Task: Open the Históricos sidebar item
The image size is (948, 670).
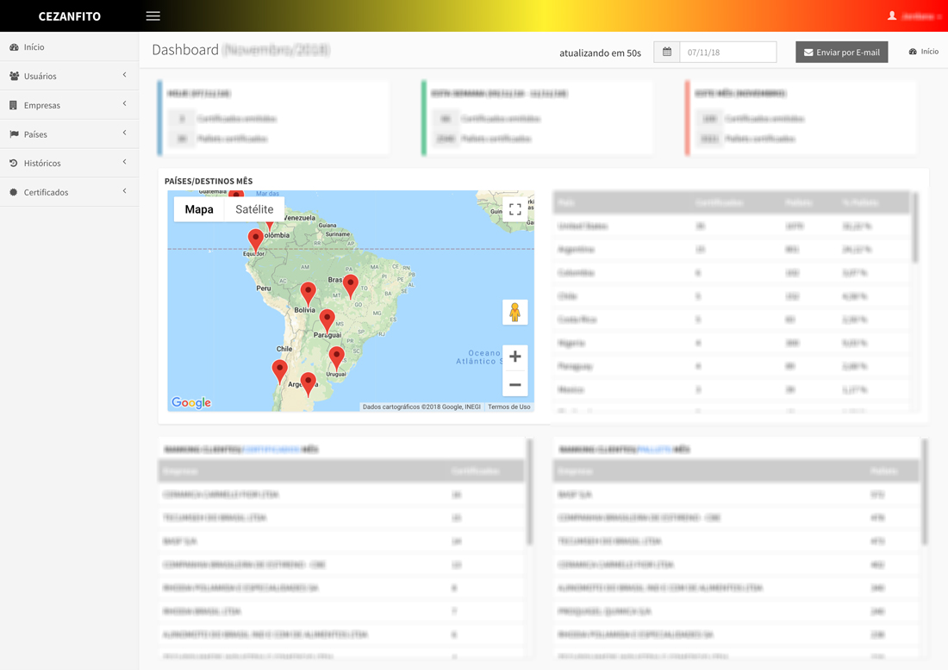Action: pos(70,163)
